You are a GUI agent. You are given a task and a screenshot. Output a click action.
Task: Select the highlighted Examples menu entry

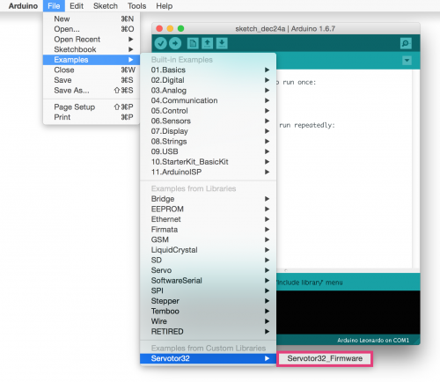pyautogui.click(x=92, y=60)
